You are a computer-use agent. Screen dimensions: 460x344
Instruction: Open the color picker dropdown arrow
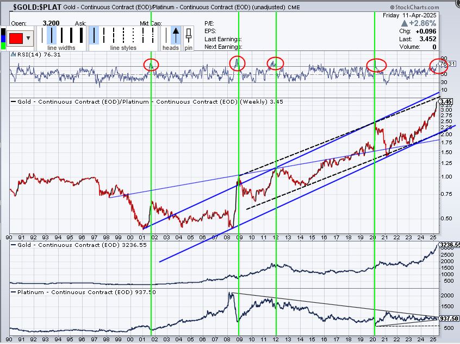[28, 38]
